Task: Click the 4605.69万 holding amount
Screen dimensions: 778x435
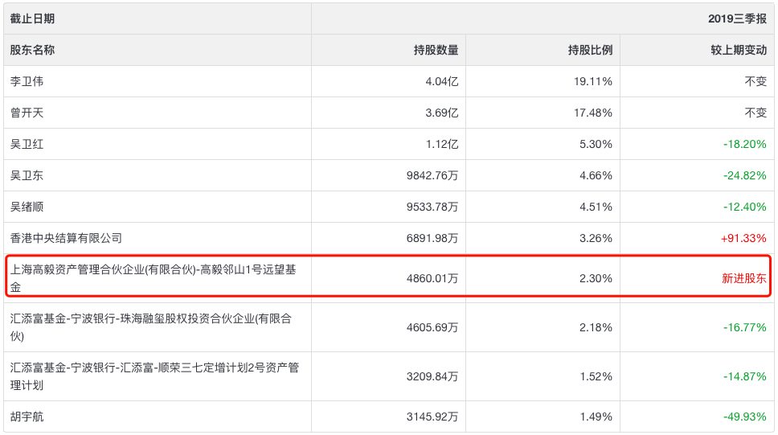Action: click(432, 327)
